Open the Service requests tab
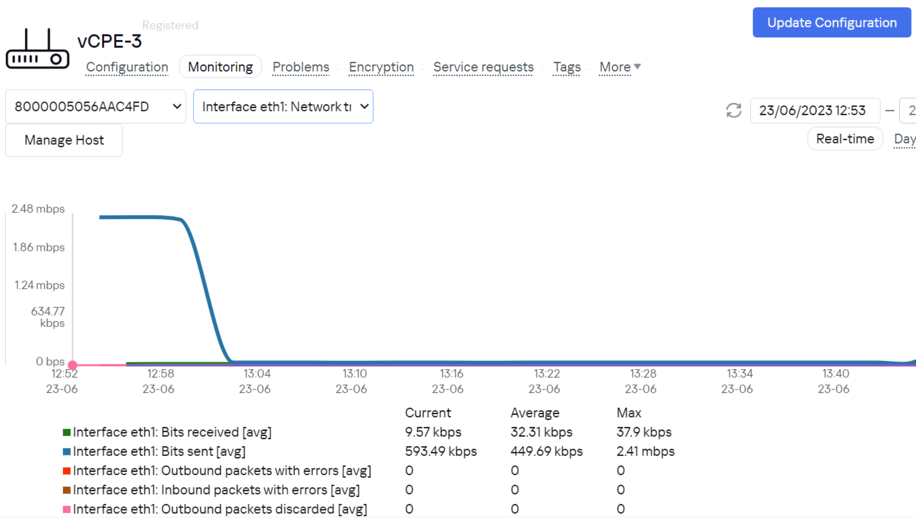 pos(483,67)
